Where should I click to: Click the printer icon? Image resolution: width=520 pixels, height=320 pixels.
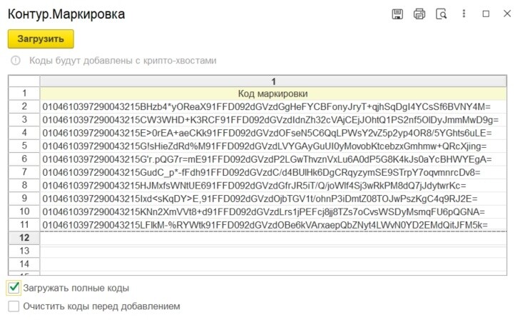click(419, 14)
